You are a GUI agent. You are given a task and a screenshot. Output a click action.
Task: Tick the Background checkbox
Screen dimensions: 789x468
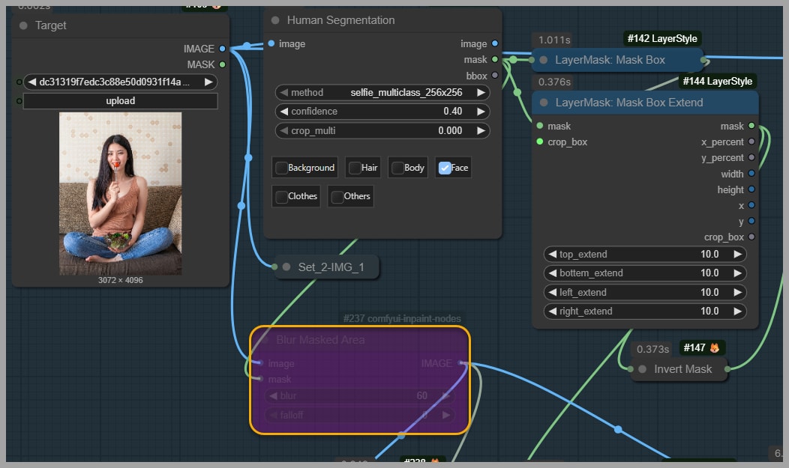point(281,168)
